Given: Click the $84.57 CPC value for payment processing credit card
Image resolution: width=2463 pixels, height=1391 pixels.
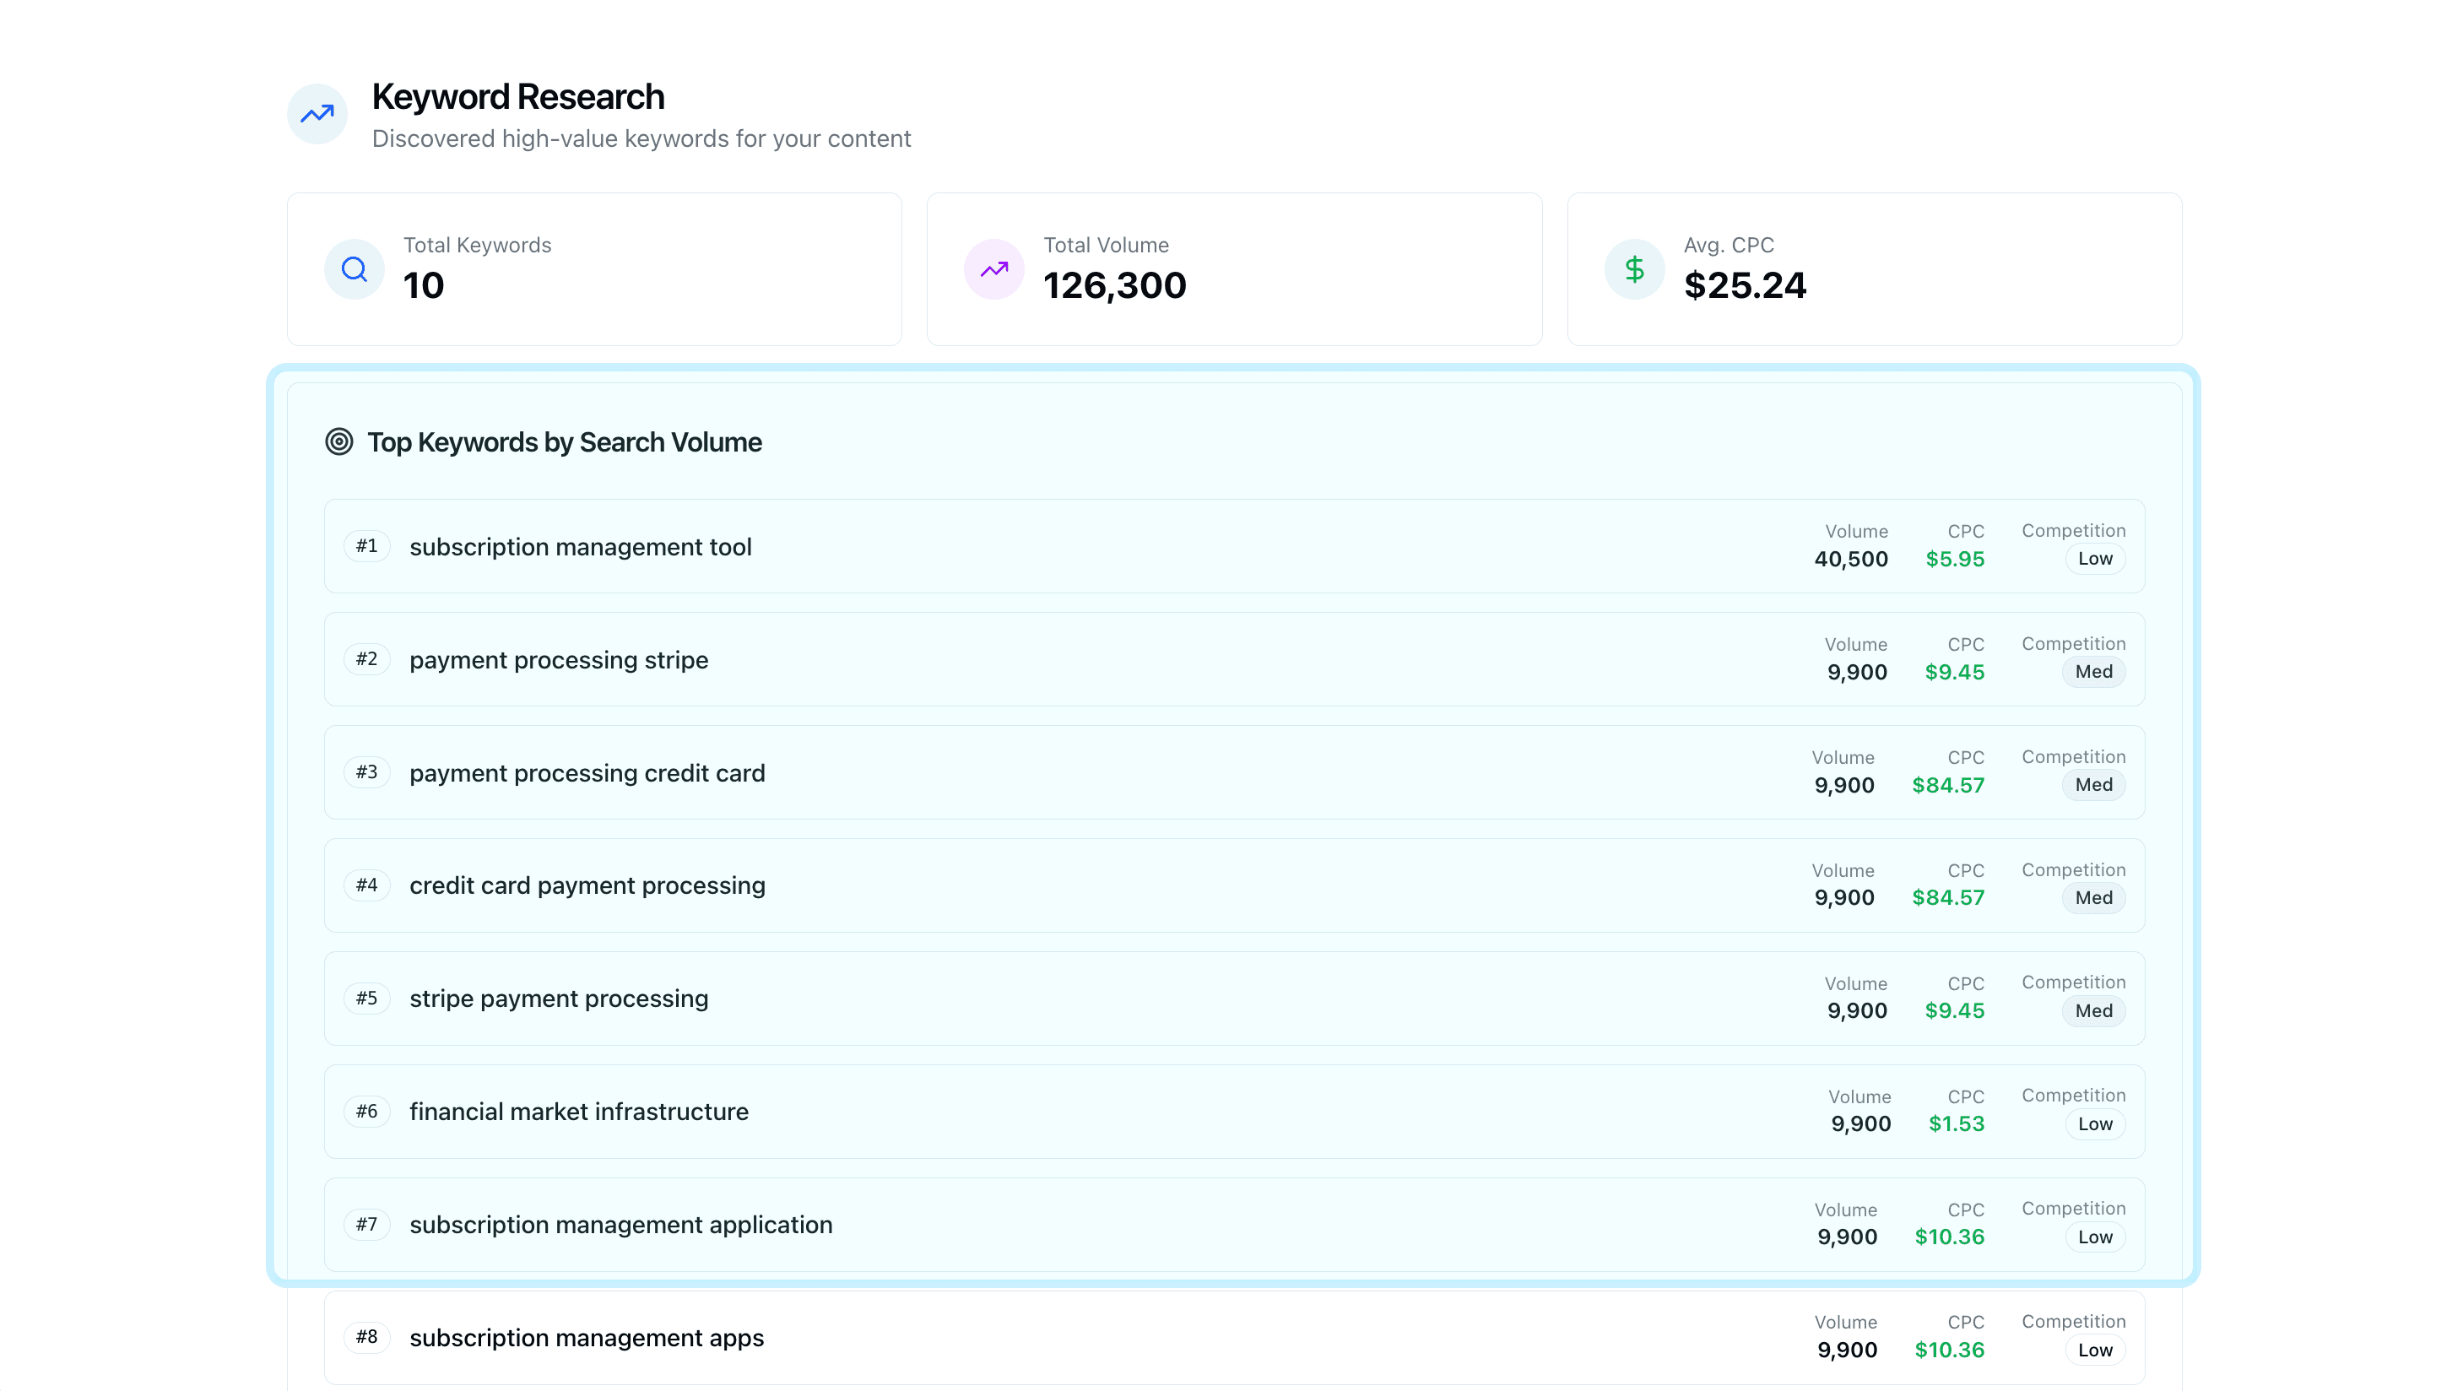Looking at the screenshot, I should (x=1950, y=784).
